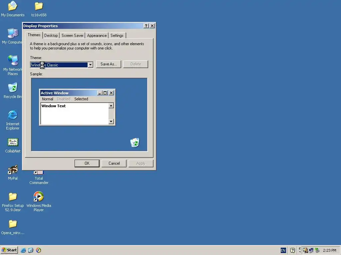The image size is (341, 255).
Task: Click the Window Text sample area
Action: [75, 114]
